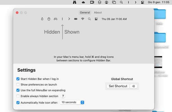Open the stacked layers menu bar icon
Screen dimensions: 172x112
coord(100,2)
